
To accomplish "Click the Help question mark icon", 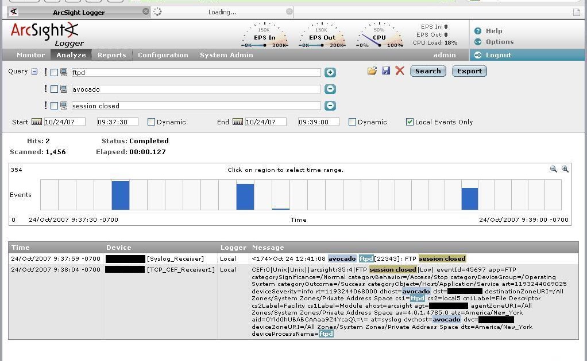I will (x=478, y=31).
